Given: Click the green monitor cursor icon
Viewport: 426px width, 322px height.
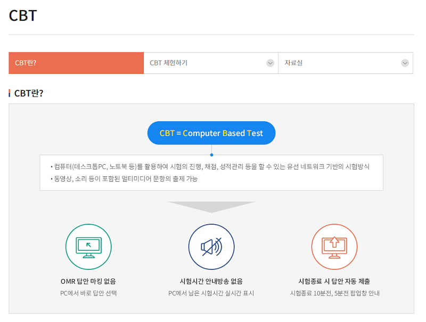Looking at the screenshot, I should [88, 247].
